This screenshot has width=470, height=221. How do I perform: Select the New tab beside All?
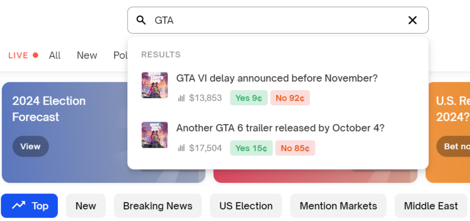pos(87,55)
